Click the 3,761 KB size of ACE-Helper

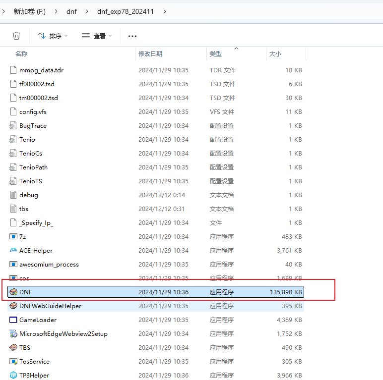point(289,251)
